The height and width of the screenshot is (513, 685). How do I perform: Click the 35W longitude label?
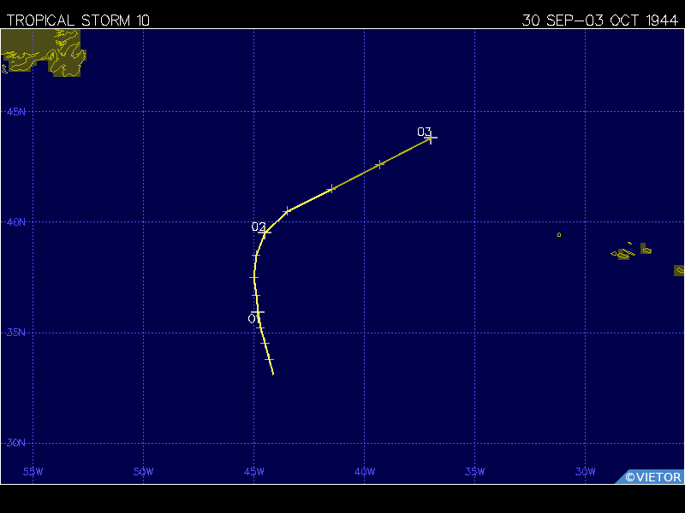pos(474,472)
